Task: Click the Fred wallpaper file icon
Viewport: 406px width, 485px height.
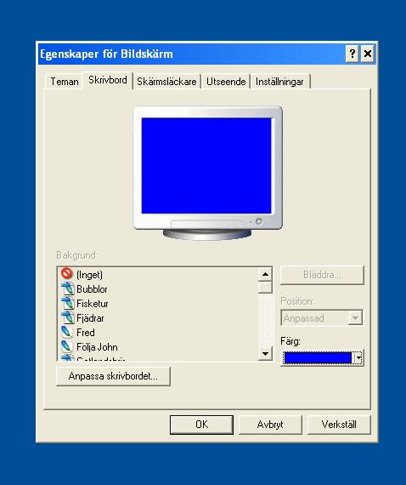Action: click(x=67, y=332)
